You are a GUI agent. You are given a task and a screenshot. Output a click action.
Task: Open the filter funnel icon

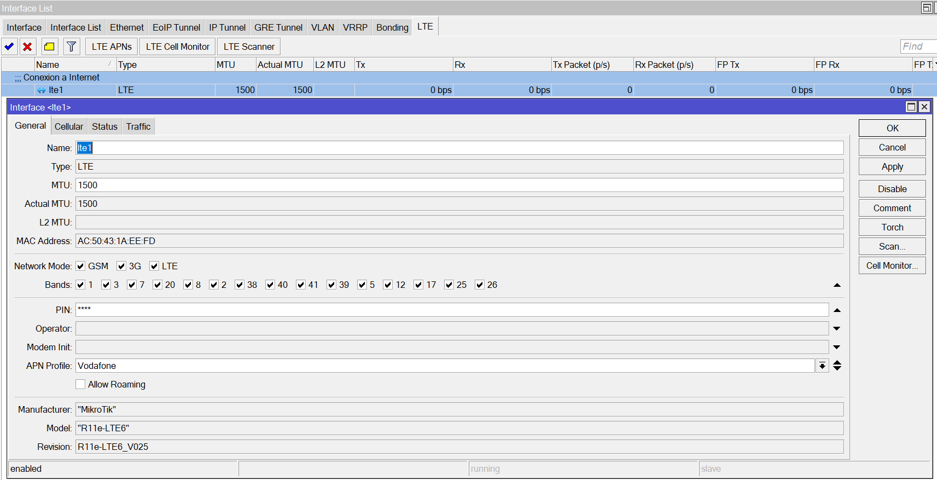(x=71, y=47)
